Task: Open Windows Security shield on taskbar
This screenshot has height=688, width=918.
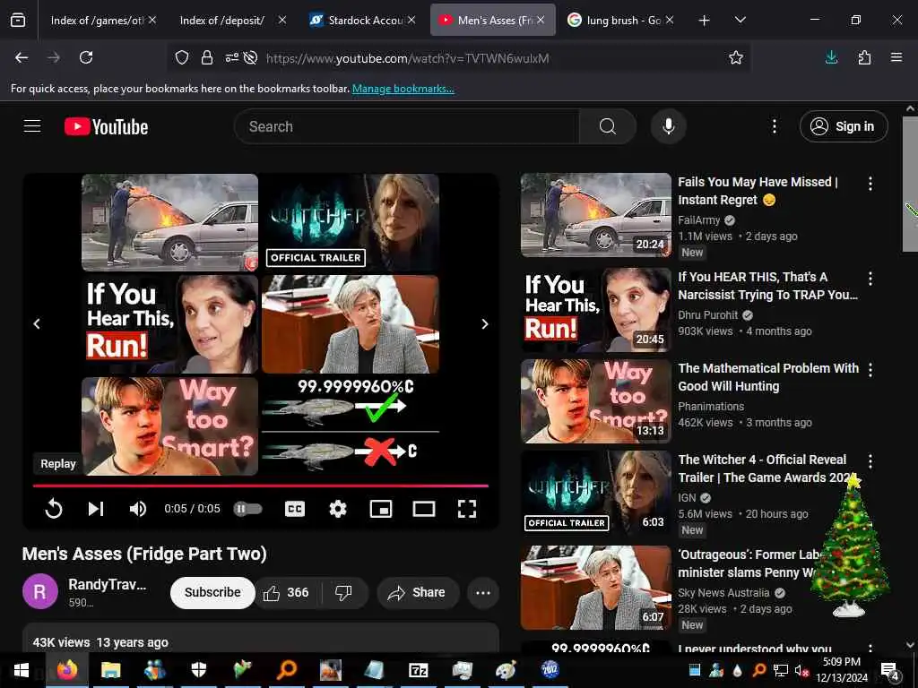Action: 199,670
